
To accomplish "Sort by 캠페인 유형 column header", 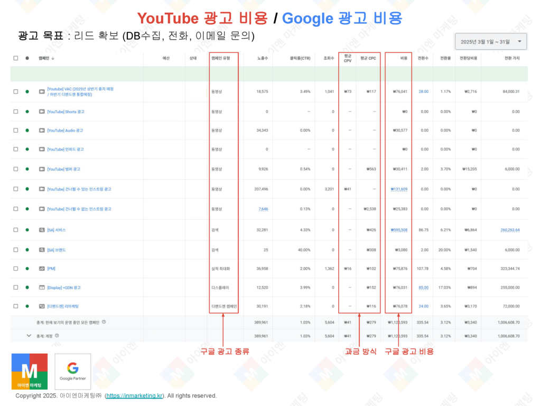I will click(220, 58).
